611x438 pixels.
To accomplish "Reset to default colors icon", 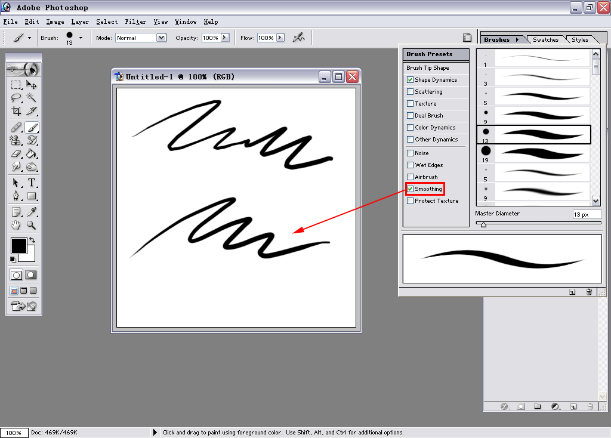I will tap(13, 259).
